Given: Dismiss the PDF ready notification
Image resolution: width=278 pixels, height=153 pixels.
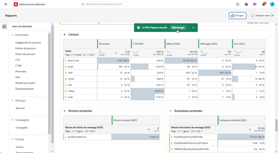Looking at the screenshot, I should tap(193, 28).
